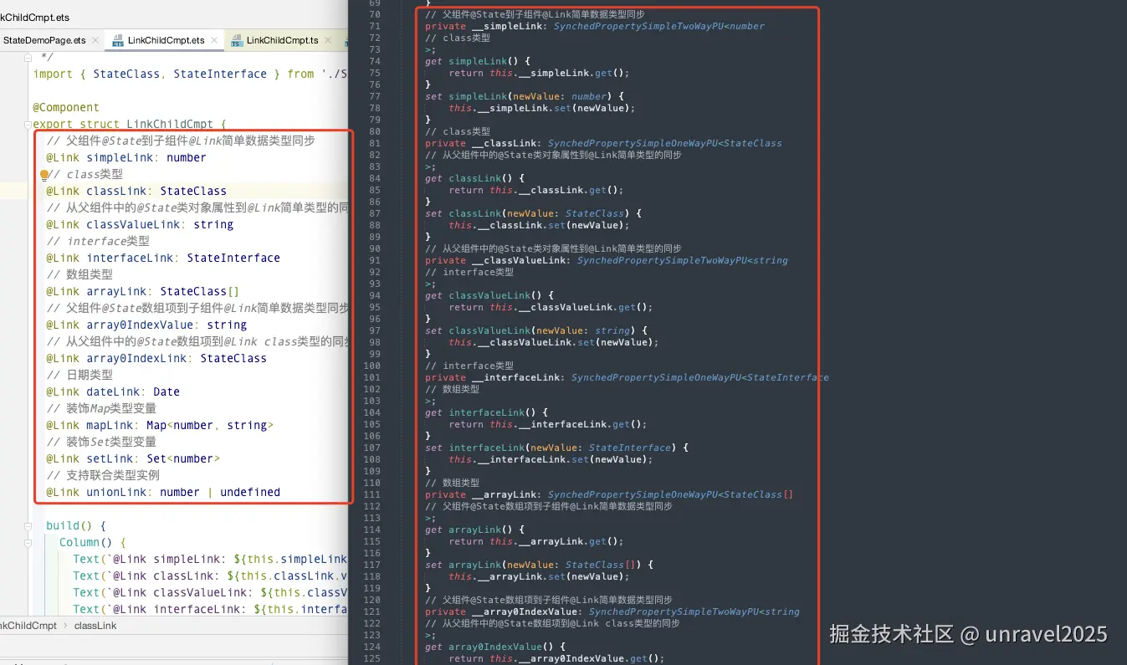Viewport: 1127px width, 665px height.
Task: Click set classLink(newValue: StateClass) line
Action: pos(533,213)
